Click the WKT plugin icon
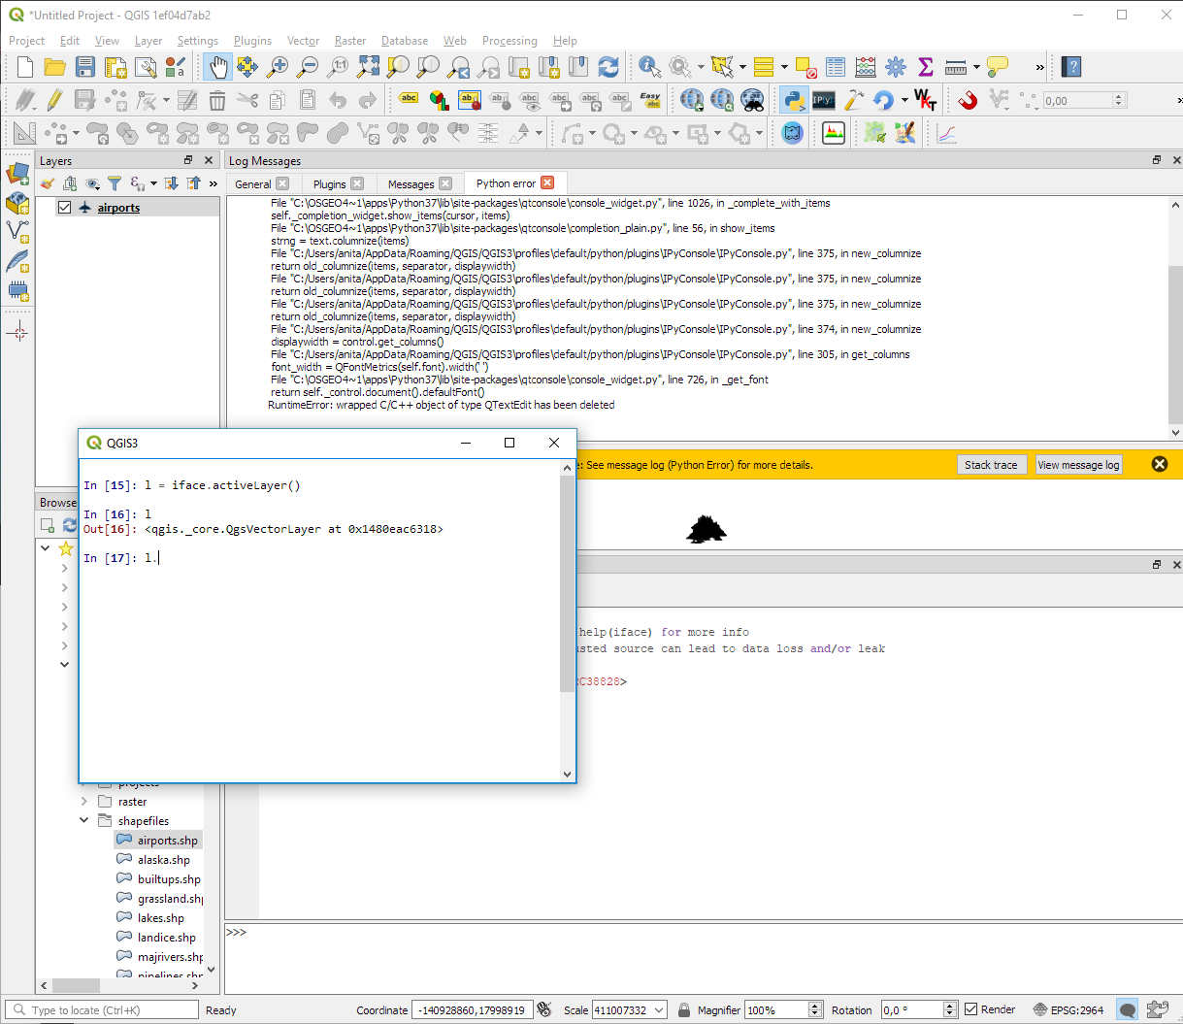The image size is (1183, 1024). [925, 100]
